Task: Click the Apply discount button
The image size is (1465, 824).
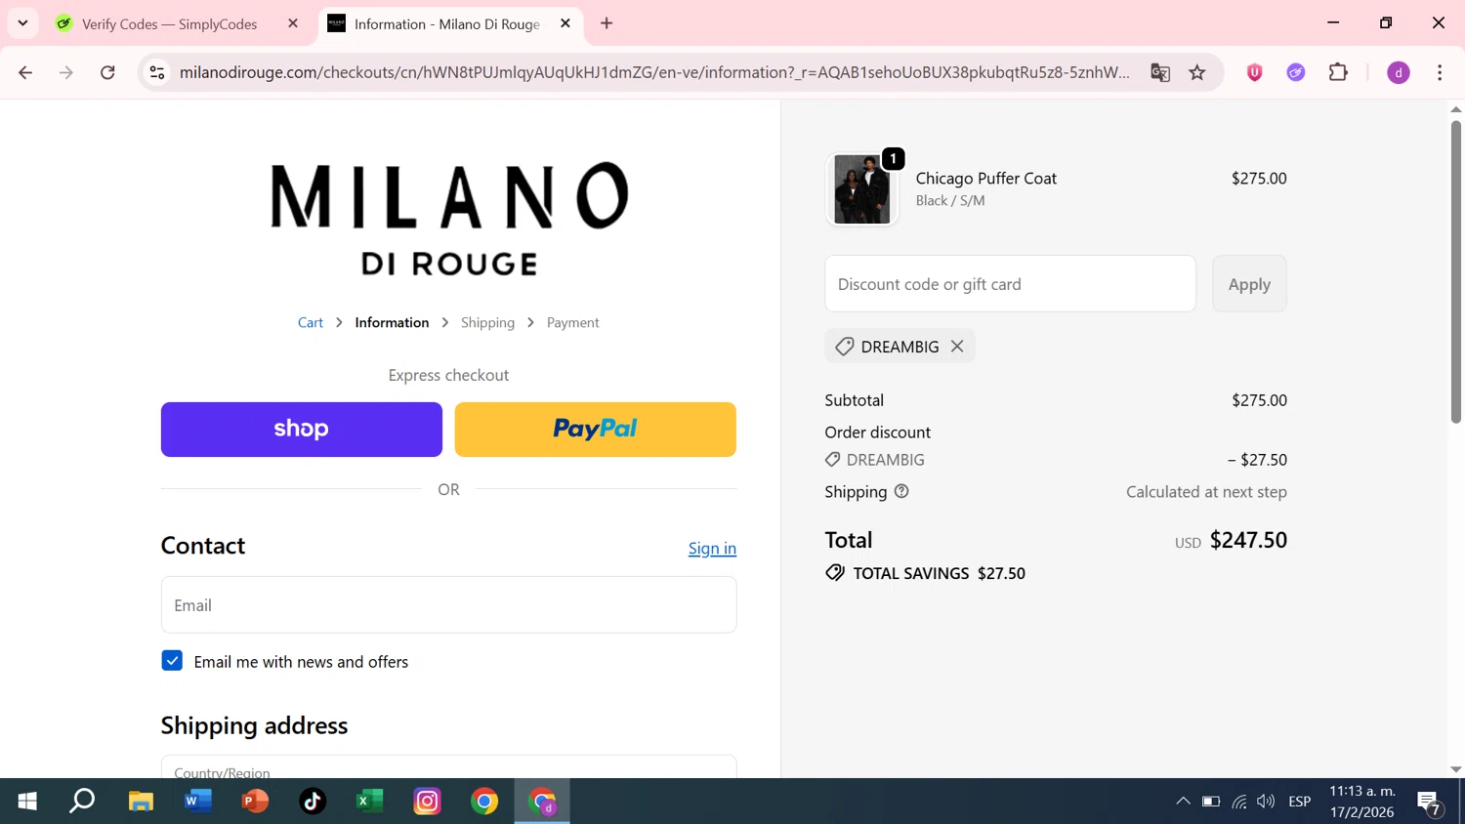Action: click(1249, 284)
